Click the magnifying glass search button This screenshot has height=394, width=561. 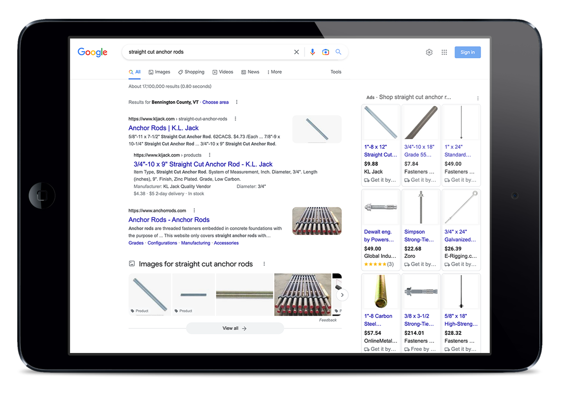click(x=338, y=52)
